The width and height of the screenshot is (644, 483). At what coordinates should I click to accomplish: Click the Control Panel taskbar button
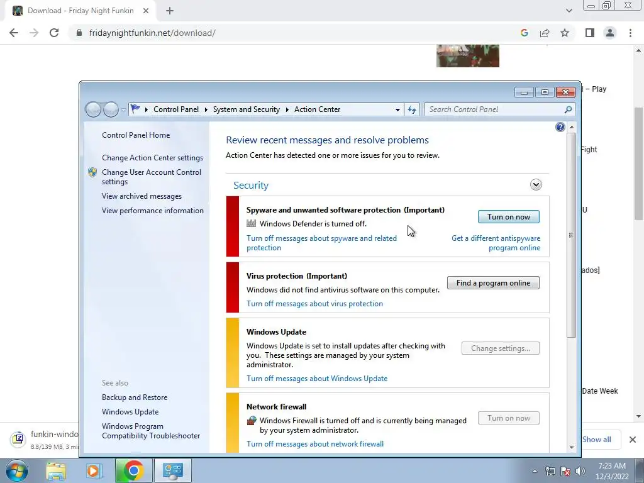click(x=172, y=470)
